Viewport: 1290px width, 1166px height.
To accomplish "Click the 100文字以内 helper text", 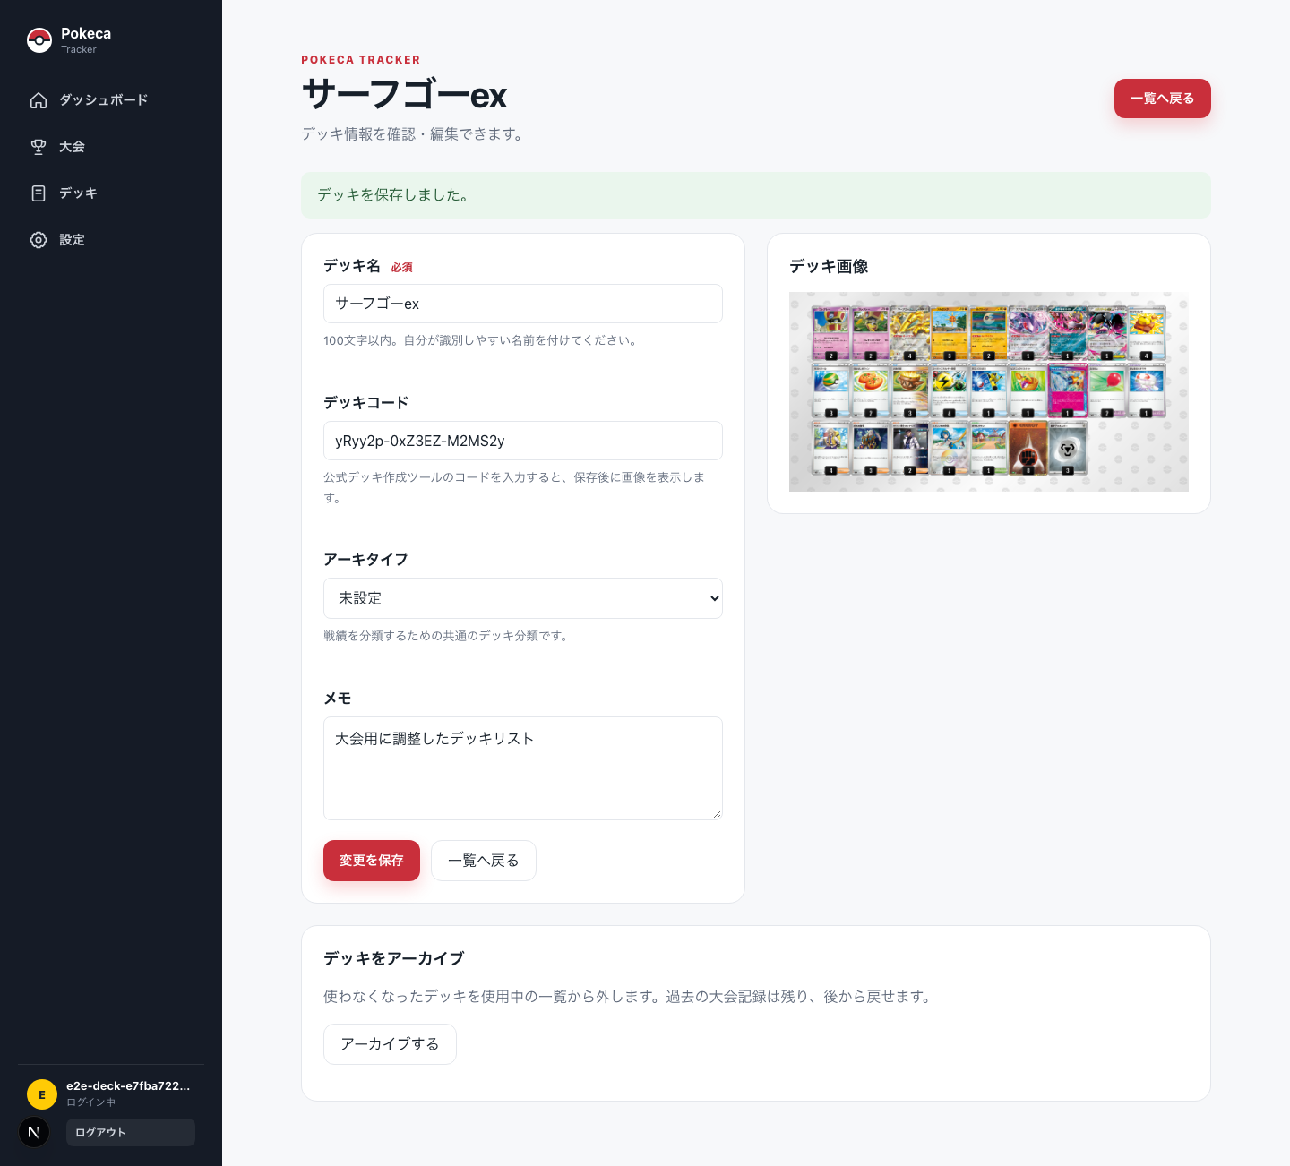I will pyautogui.click(x=482, y=340).
